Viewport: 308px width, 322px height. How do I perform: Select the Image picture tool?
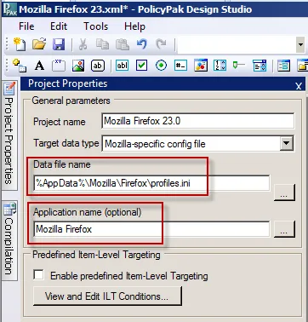[78, 66]
